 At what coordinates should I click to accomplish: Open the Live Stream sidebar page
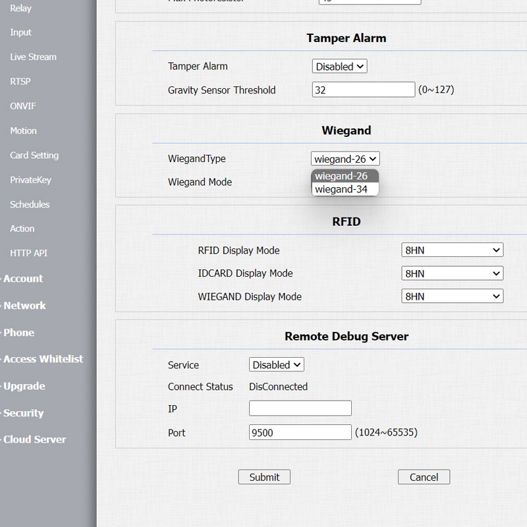(x=33, y=57)
